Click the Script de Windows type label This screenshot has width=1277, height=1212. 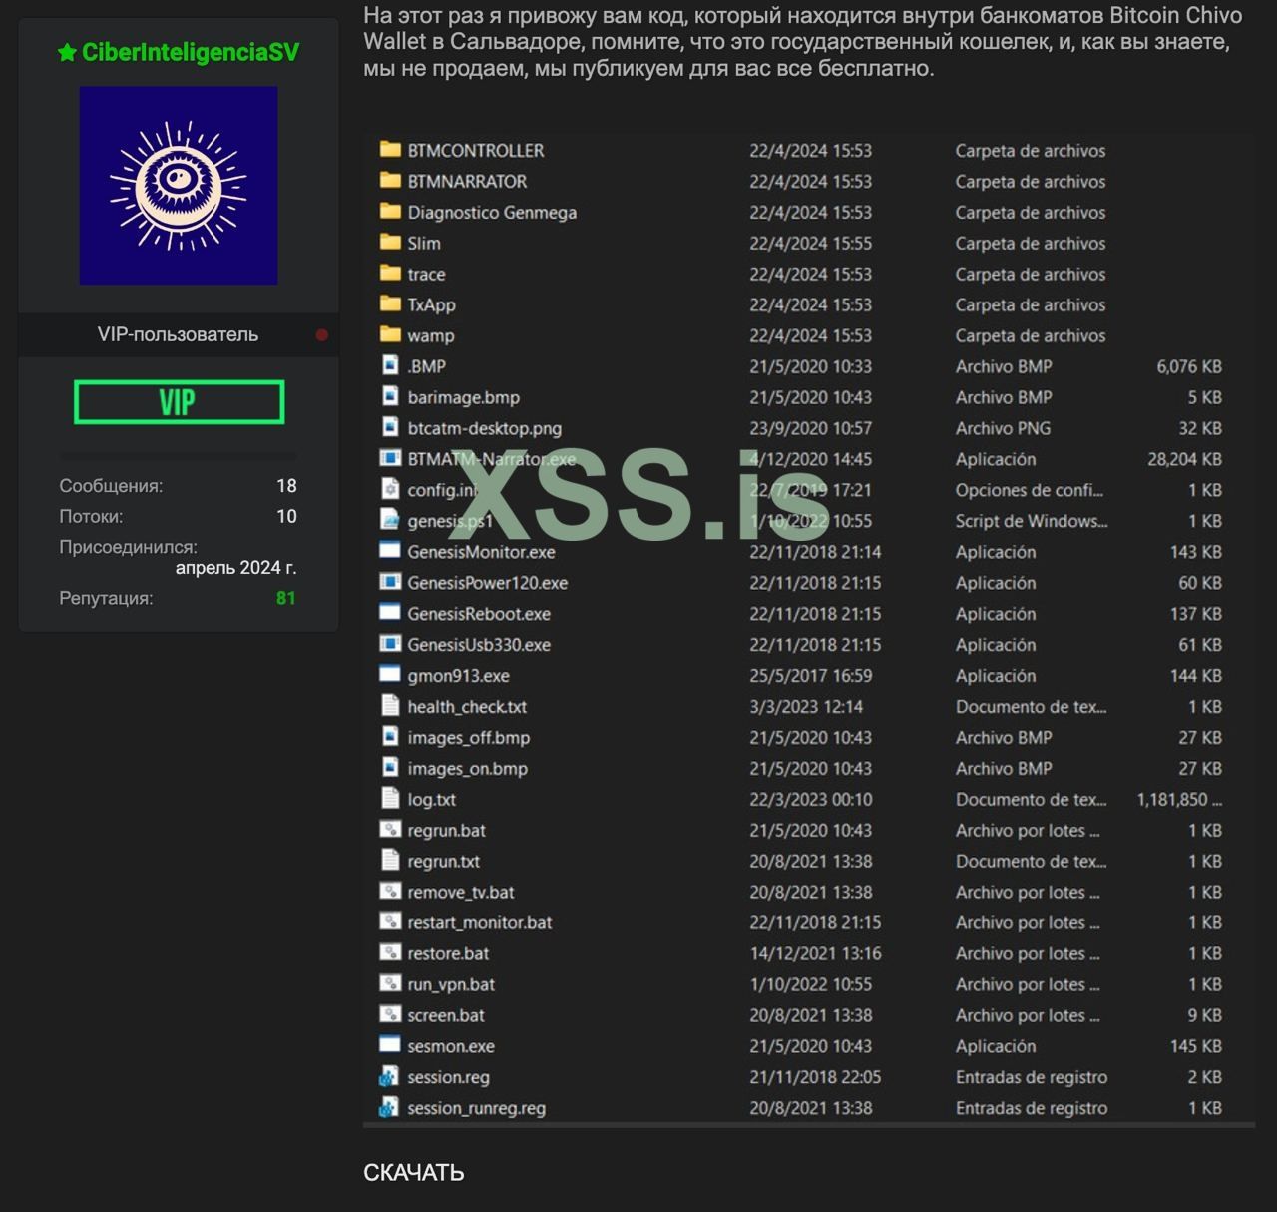[x=1032, y=521]
